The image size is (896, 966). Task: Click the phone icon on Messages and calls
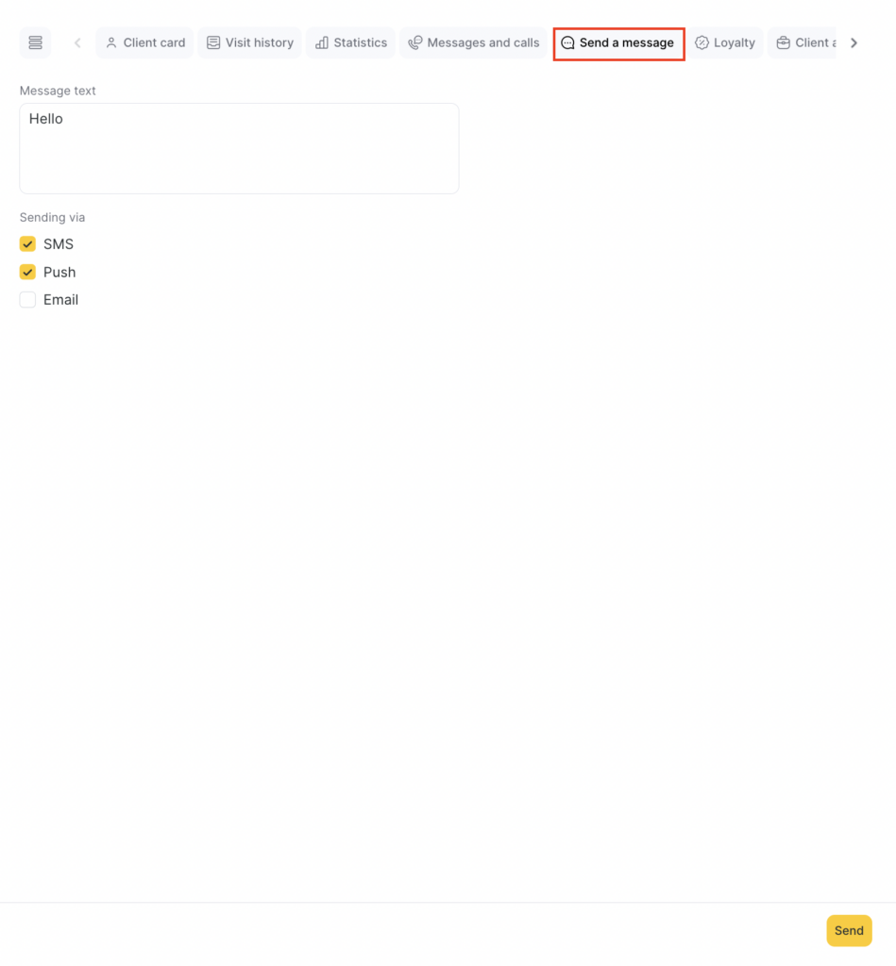414,42
